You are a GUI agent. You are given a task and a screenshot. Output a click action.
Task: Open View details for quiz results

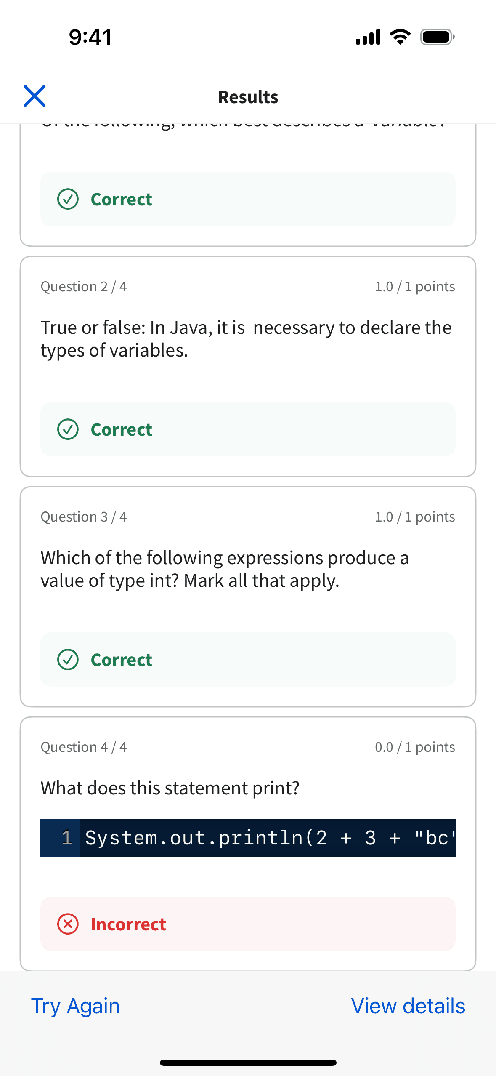pyautogui.click(x=408, y=1006)
